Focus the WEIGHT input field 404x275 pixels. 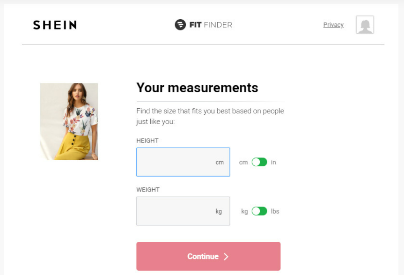[183, 211]
